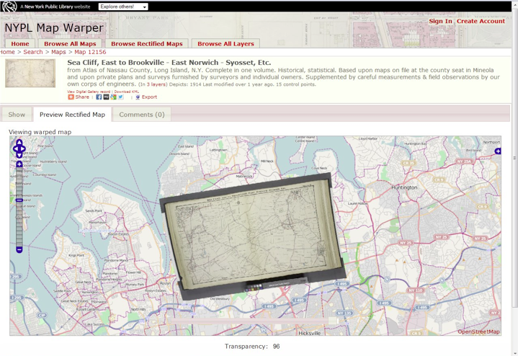This screenshot has width=518, height=356.
Task: Click the transparency slider handle
Action: coord(333,321)
